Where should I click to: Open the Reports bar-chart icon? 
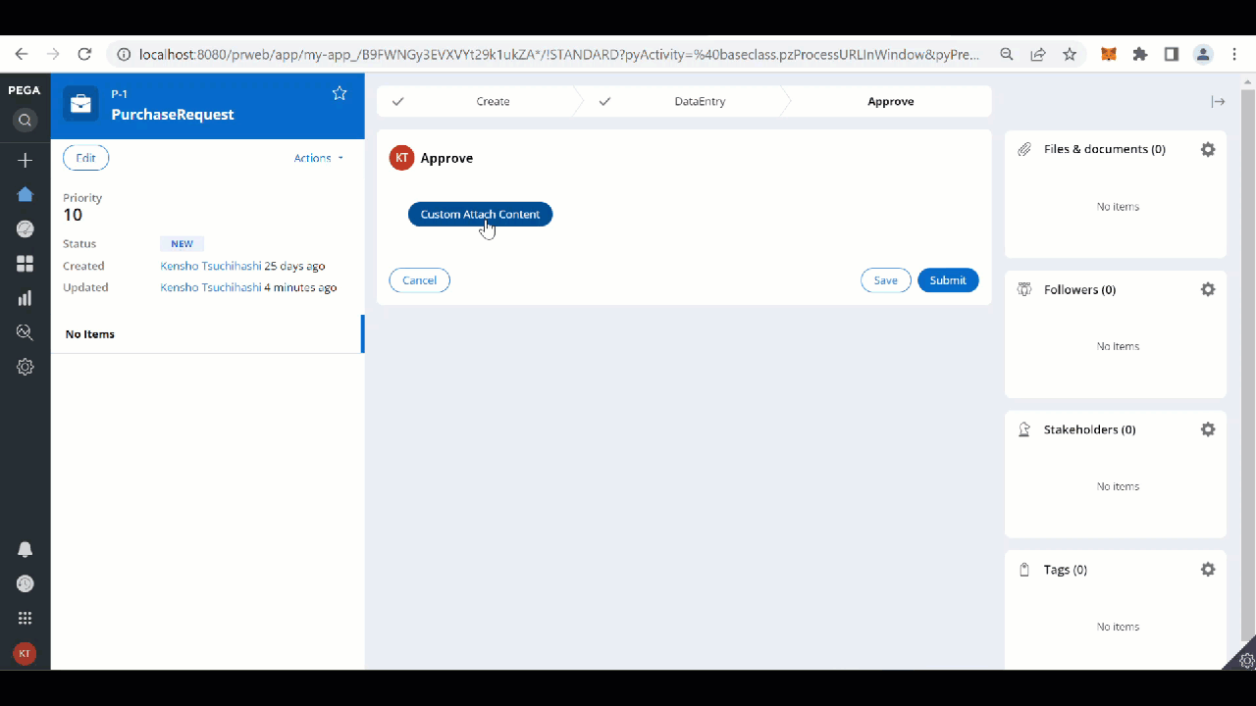coord(25,298)
